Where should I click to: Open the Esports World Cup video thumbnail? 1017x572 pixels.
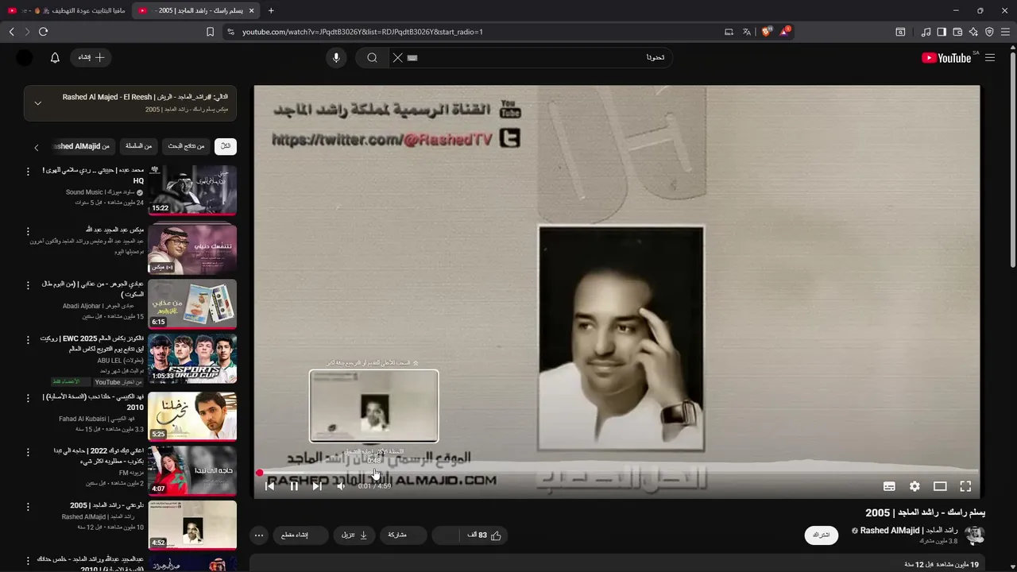coord(192,358)
